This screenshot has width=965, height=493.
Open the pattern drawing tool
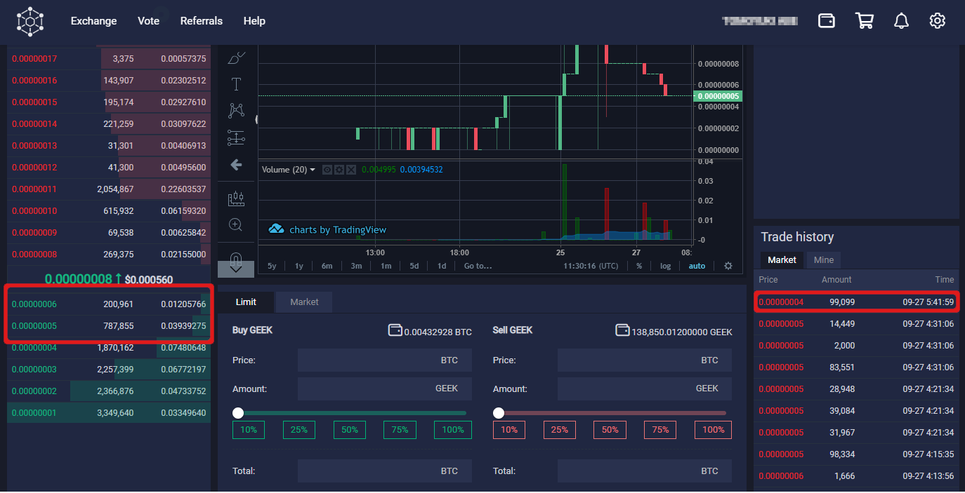pos(237,111)
